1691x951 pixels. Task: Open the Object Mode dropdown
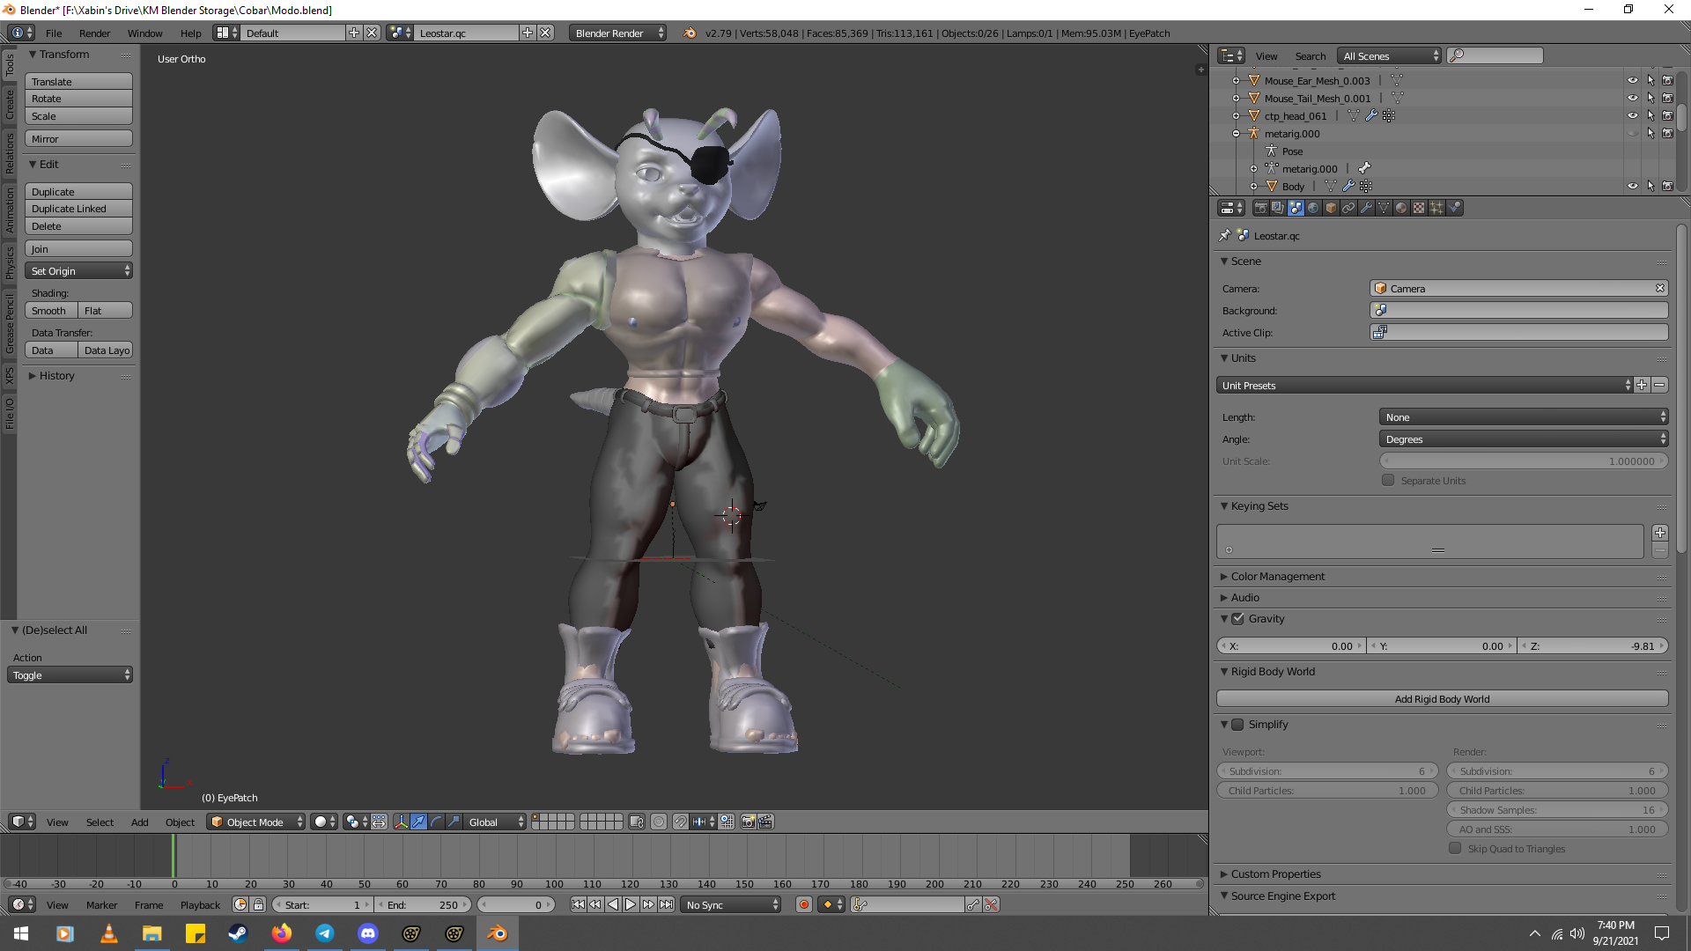[x=256, y=822]
